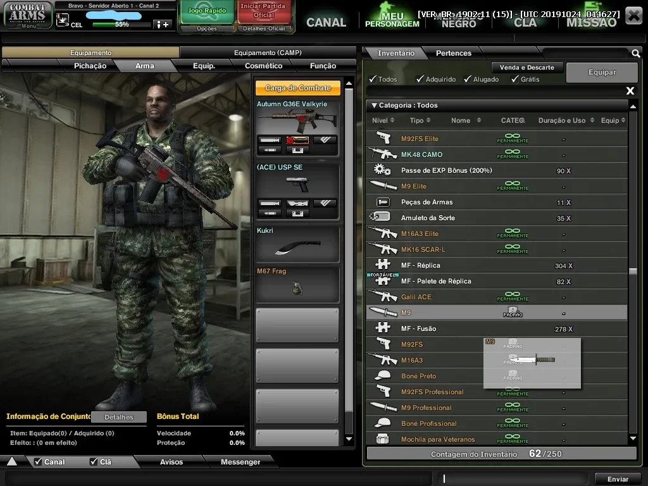Click the chat expand triangle icon
Image resolution: width=648 pixels, height=486 pixels.
(x=12, y=461)
